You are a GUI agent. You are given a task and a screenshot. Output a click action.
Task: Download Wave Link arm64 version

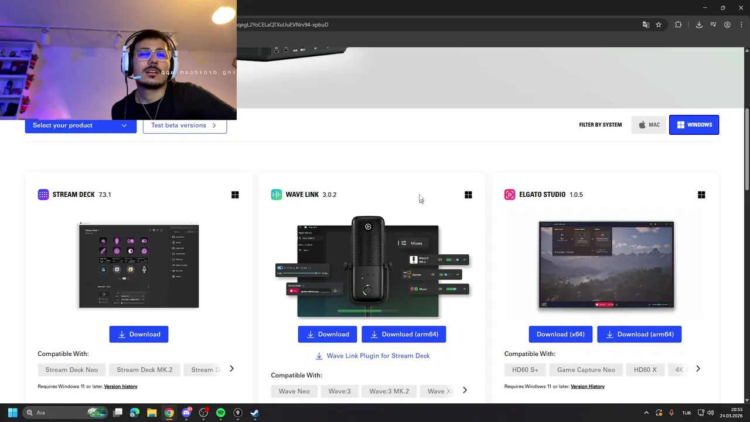tap(404, 334)
